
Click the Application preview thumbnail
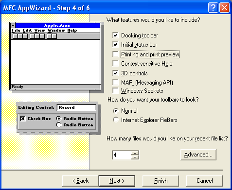click(x=55, y=56)
